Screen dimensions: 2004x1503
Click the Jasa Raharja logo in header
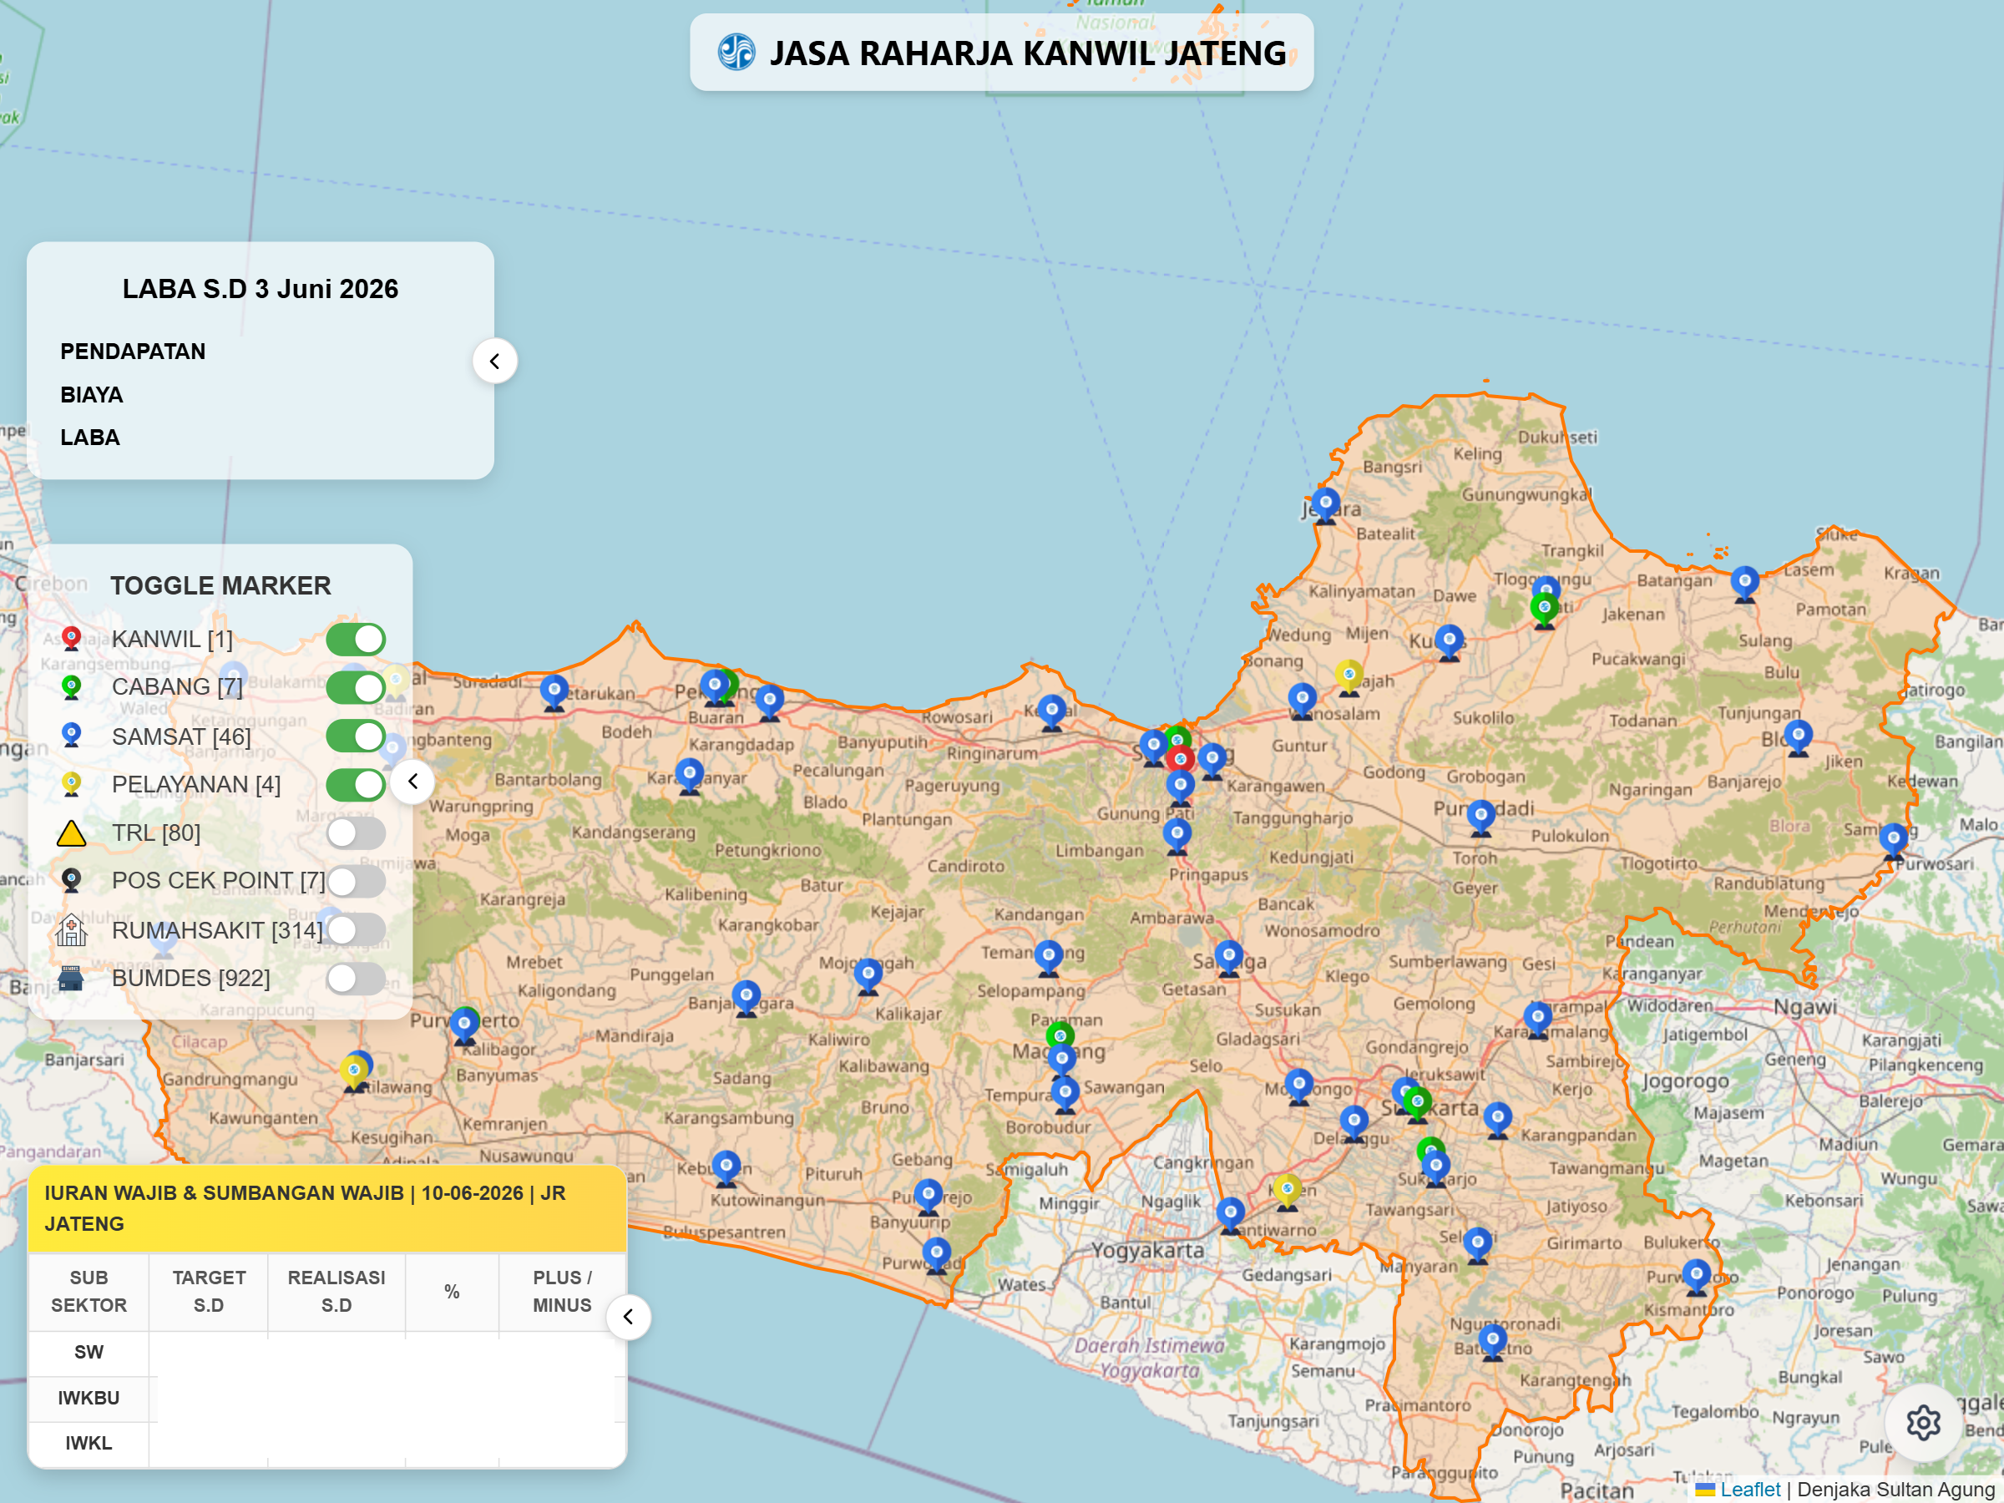[x=736, y=52]
